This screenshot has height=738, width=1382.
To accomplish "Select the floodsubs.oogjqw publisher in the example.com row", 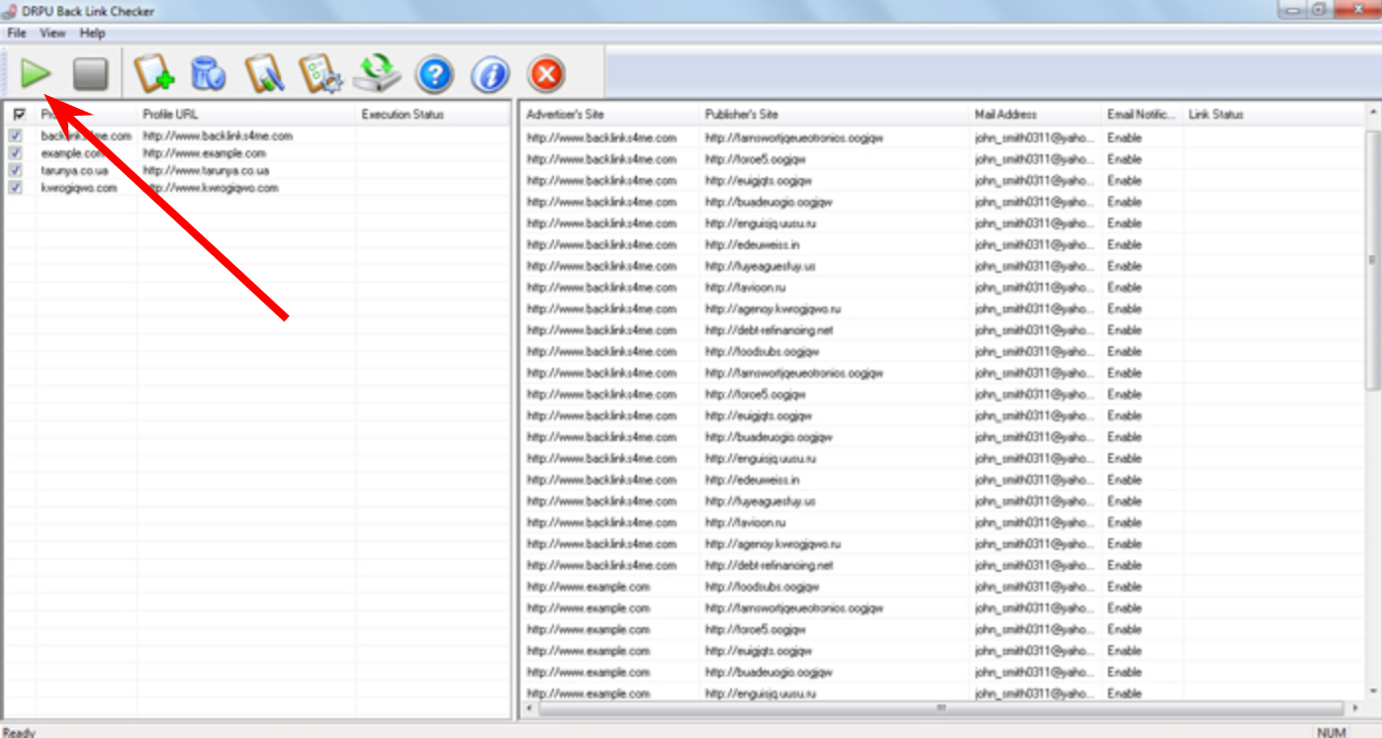I will 762,587.
